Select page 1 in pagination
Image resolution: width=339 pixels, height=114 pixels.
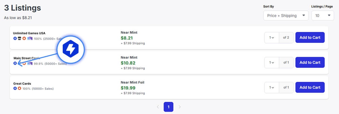[168, 107]
